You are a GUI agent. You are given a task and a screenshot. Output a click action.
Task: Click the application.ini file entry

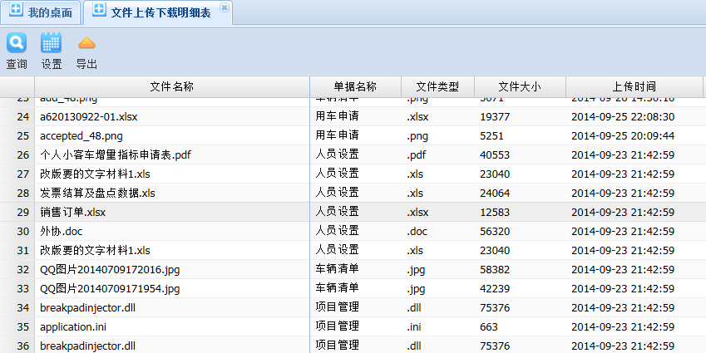click(x=73, y=326)
